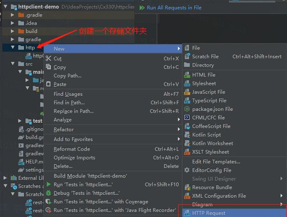287x217 pixels.
Task: Click the Run All Requests play icon
Action: pyautogui.click(x=142, y=8)
